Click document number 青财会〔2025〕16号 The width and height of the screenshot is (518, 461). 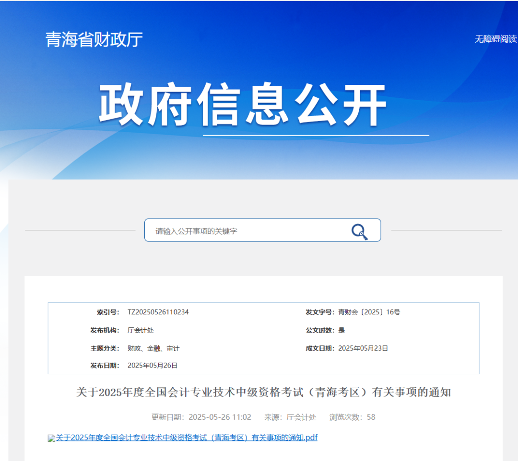point(369,312)
